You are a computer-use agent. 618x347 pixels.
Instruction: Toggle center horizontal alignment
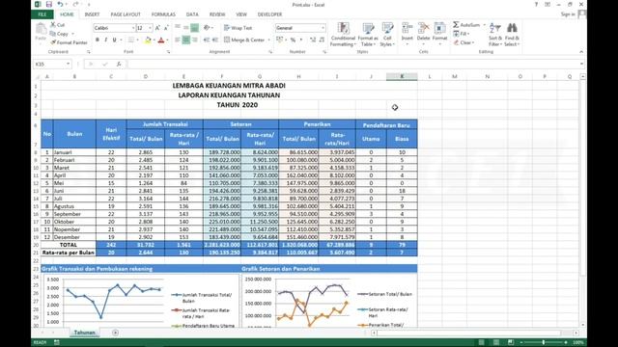pos(186,40)
